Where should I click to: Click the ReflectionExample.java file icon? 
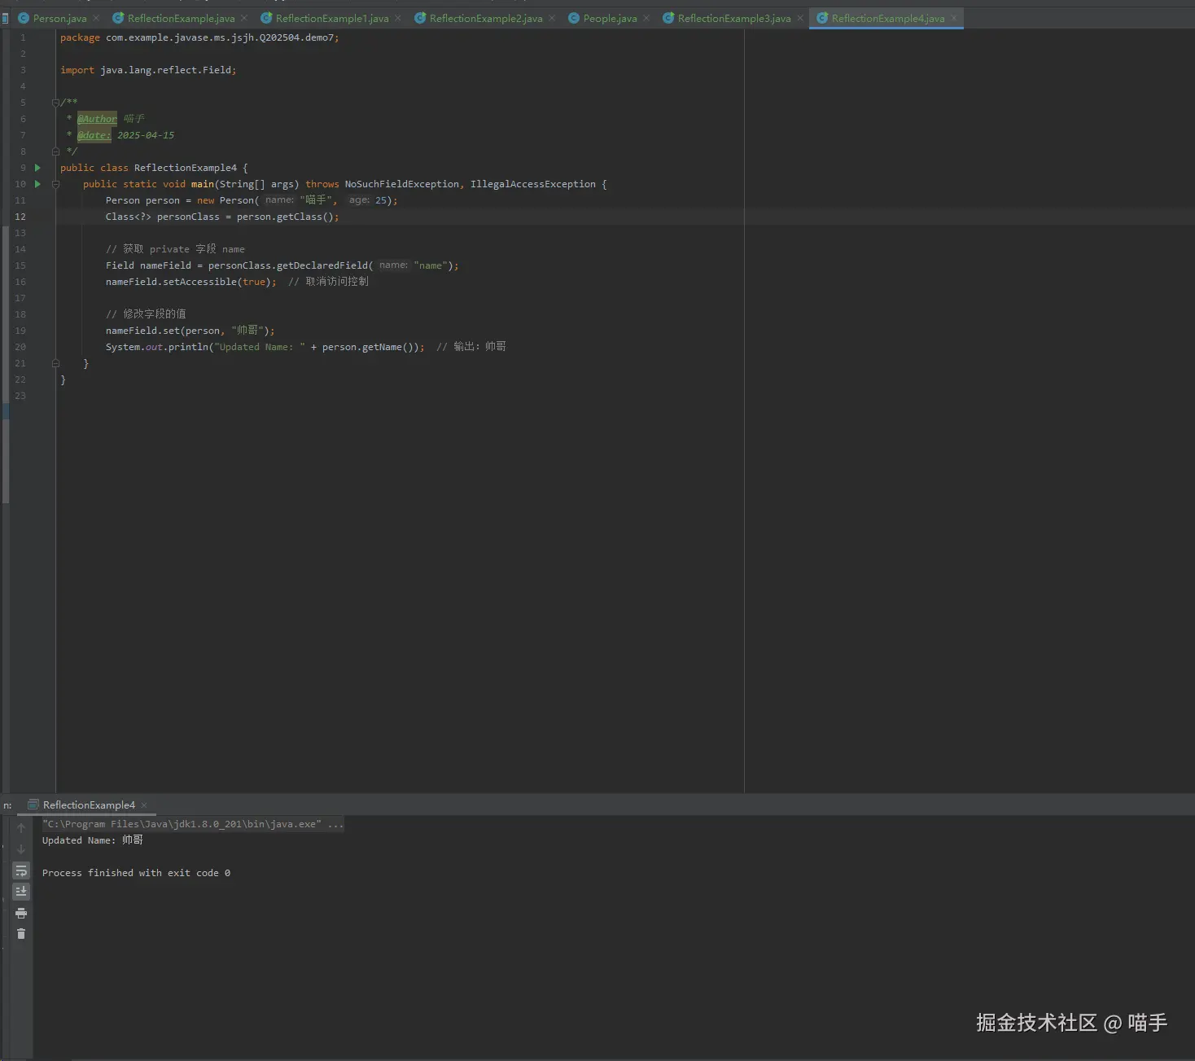tap(118, 18)
